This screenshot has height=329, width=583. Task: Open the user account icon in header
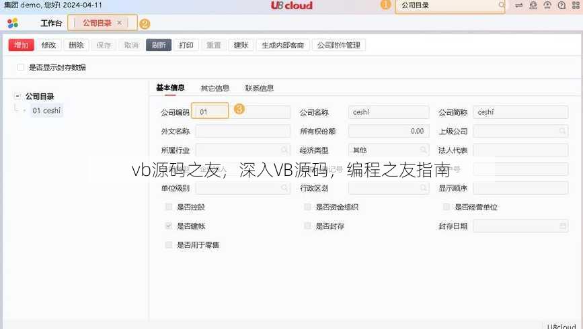533,5
